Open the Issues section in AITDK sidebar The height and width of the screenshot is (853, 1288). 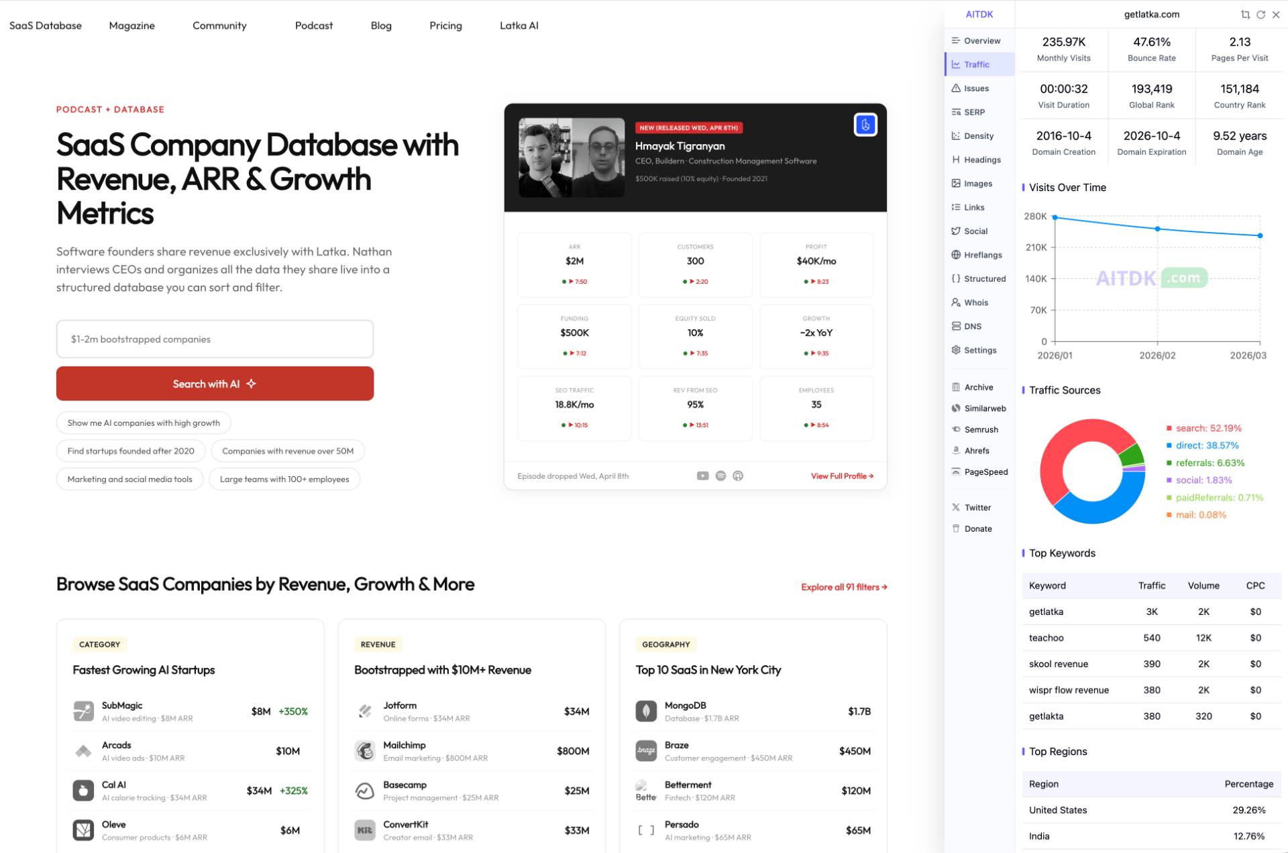pyautogui.click(x=979, y=89)
